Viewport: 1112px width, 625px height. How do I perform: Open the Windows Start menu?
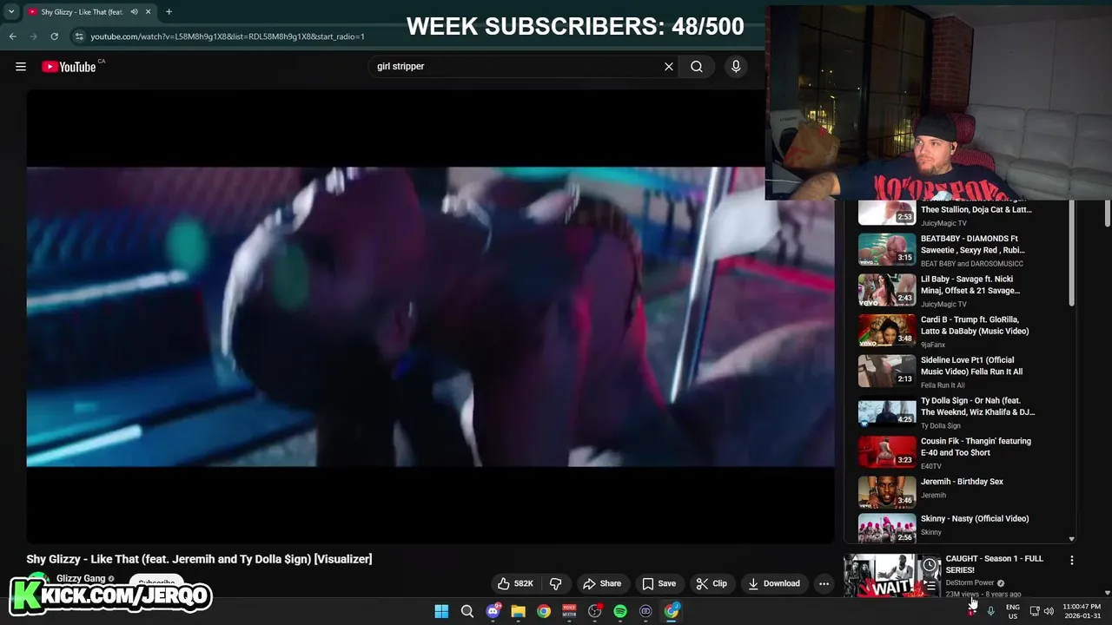(x=441, y=611)
